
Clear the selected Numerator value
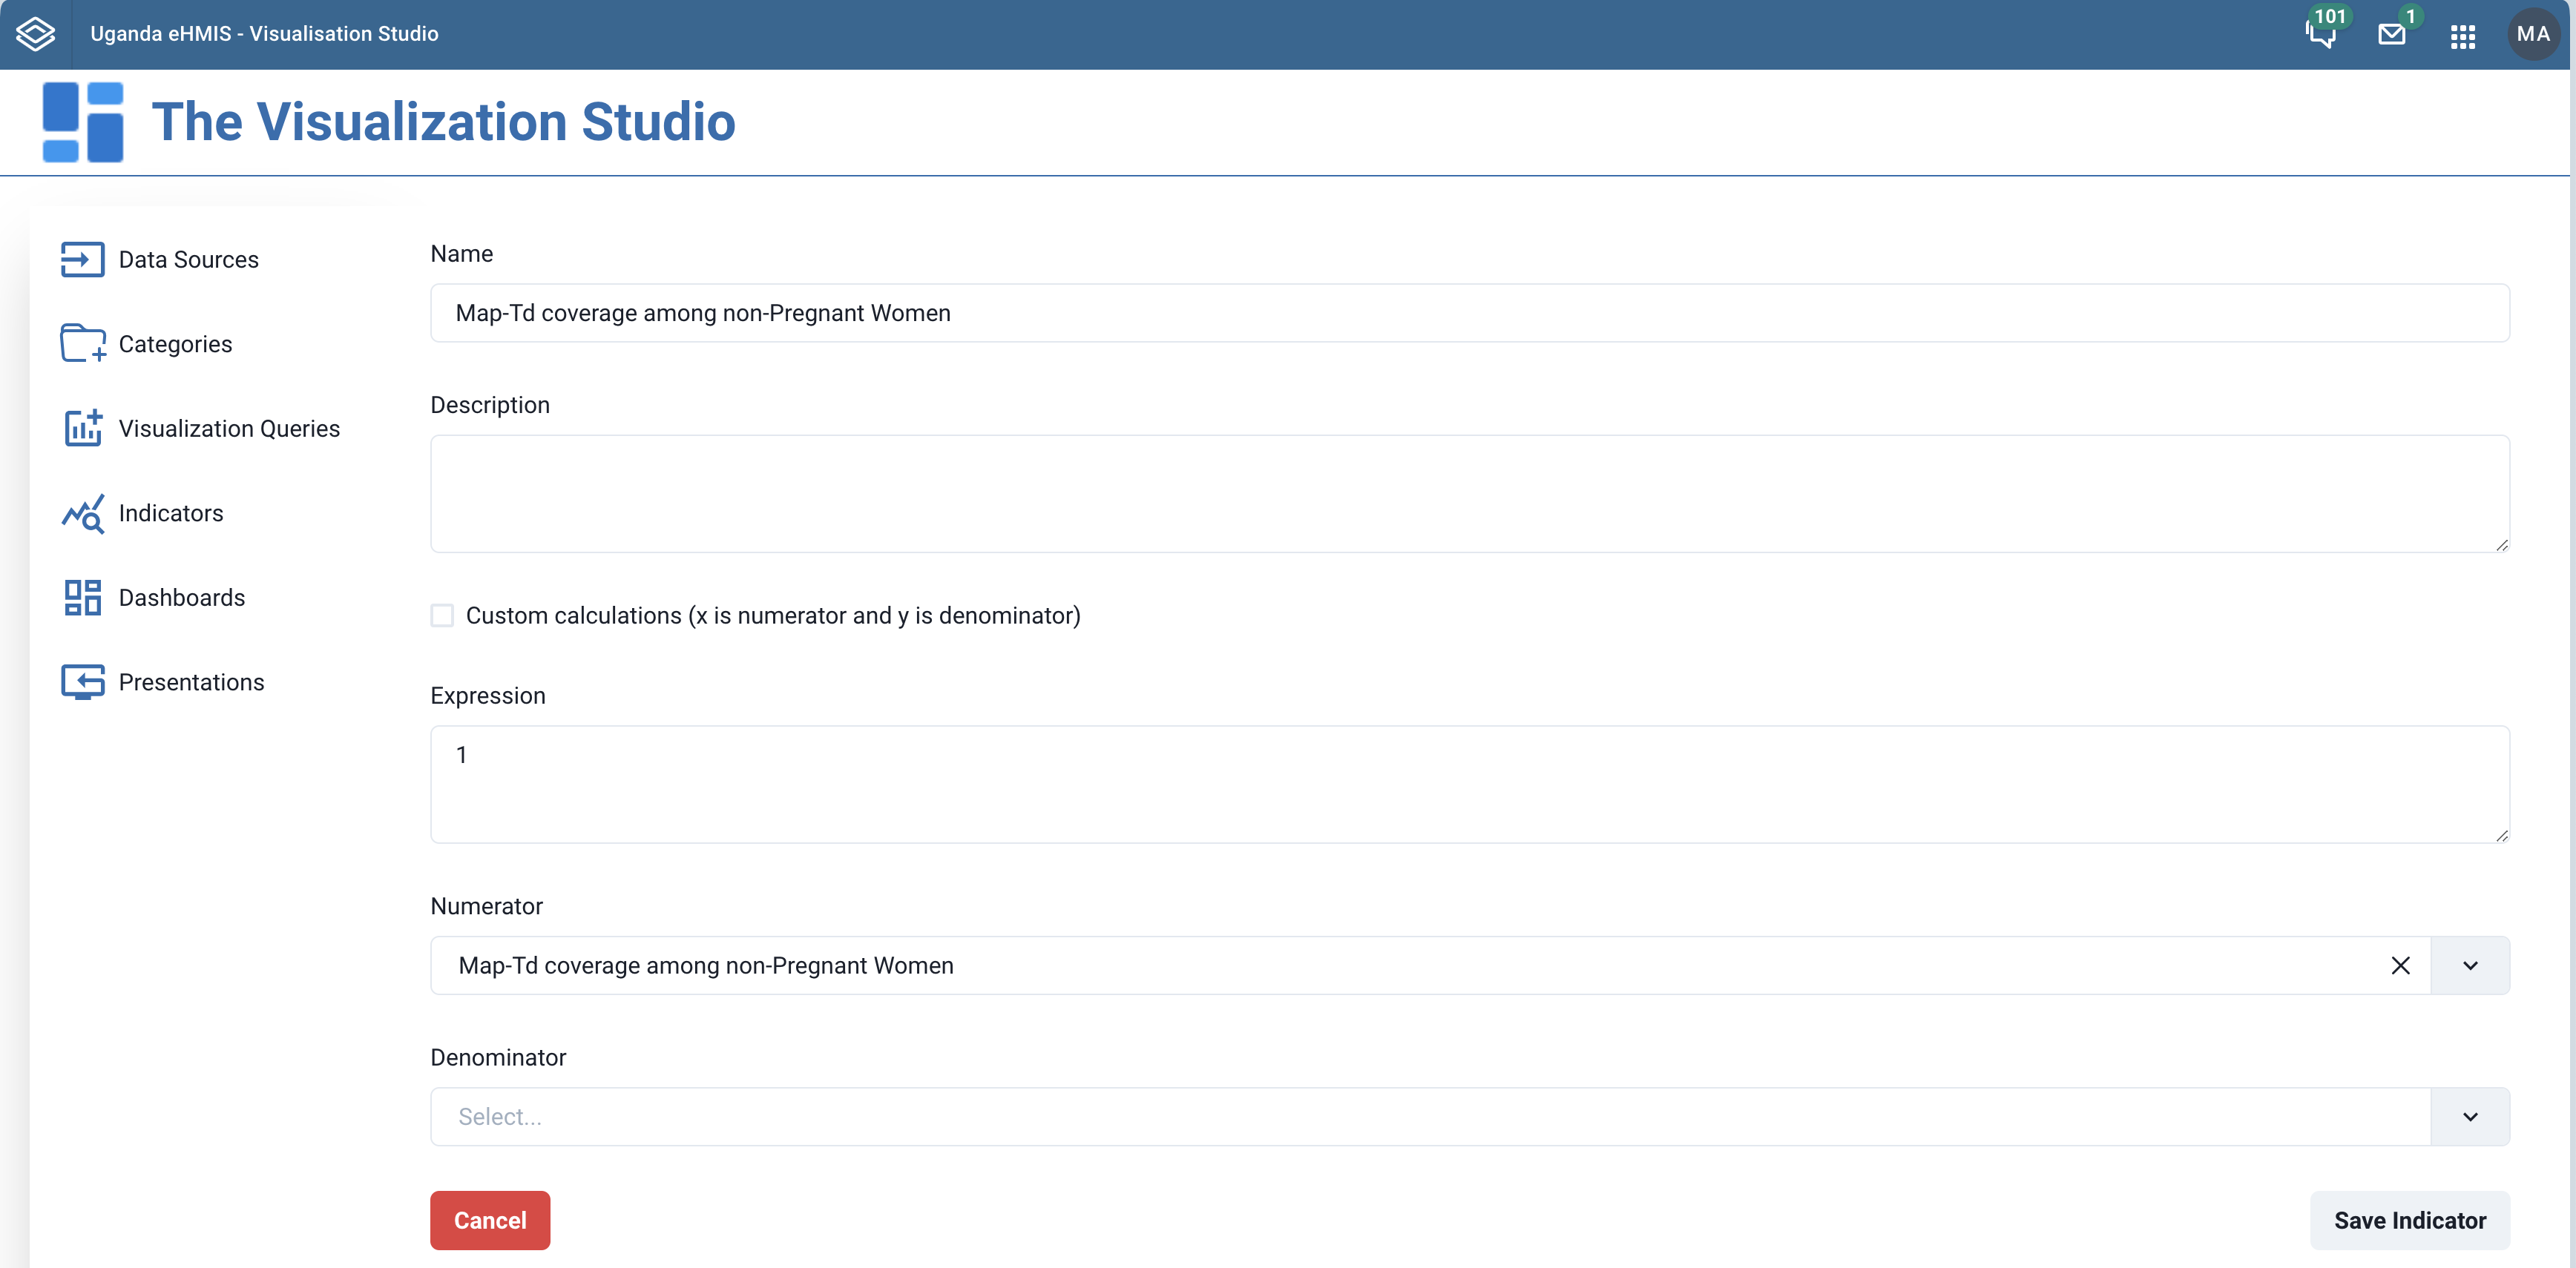(x=2400, y=965)
